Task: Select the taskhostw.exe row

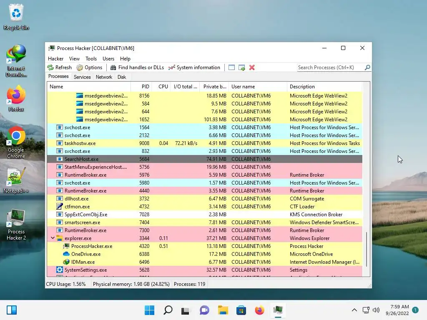Action: point(204,143)
